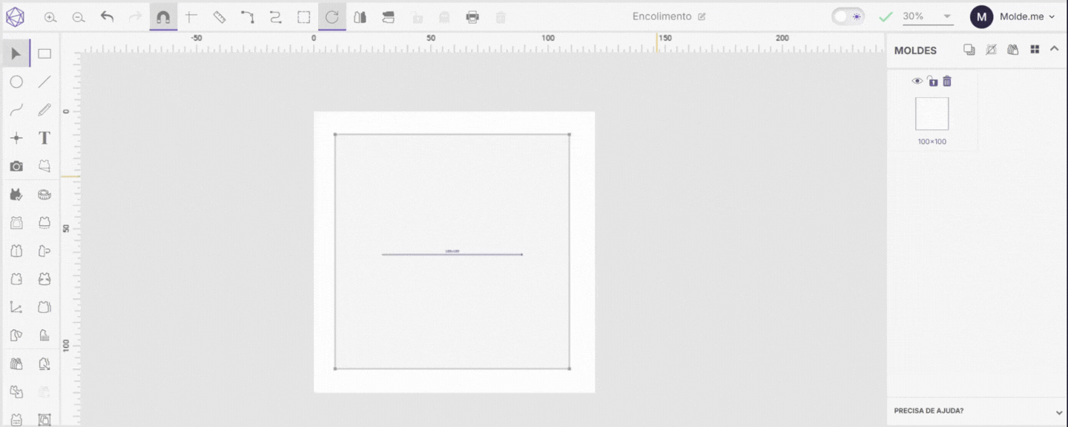Select the rectangle drawing tool
The image size is (1068, 427).
pyautogui.click(x=44, y=53)
